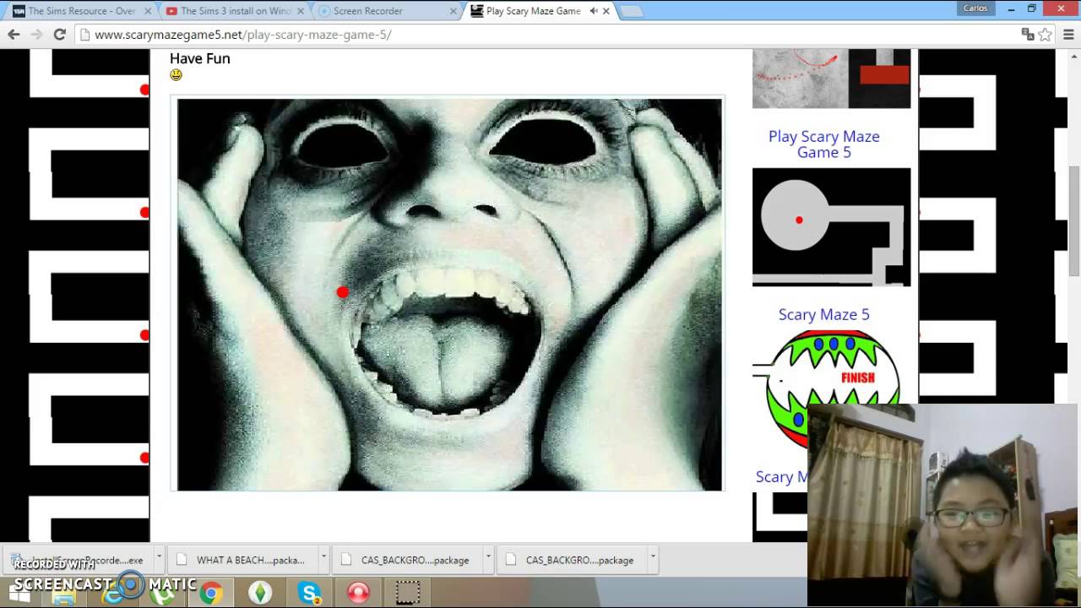Open a new tab button
1081x608 pixels.
coord(632,11)
